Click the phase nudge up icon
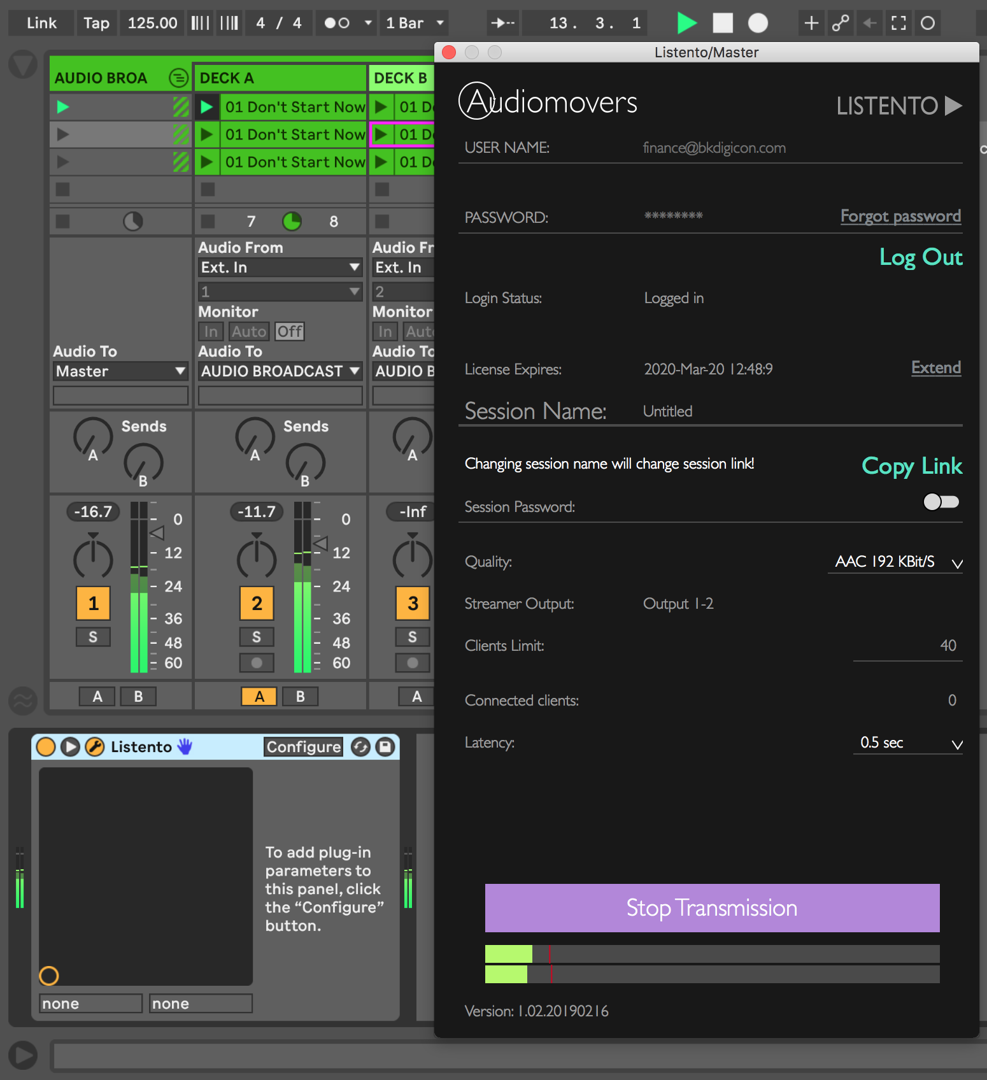This screenshot has width=987, height=1080. tap(229, 23)
